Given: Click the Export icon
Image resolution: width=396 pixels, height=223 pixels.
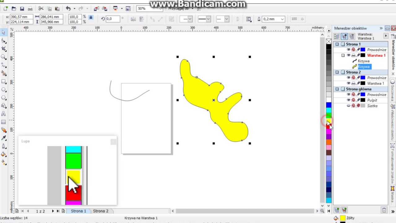Looking at the screenshot, I should (105, 9).
